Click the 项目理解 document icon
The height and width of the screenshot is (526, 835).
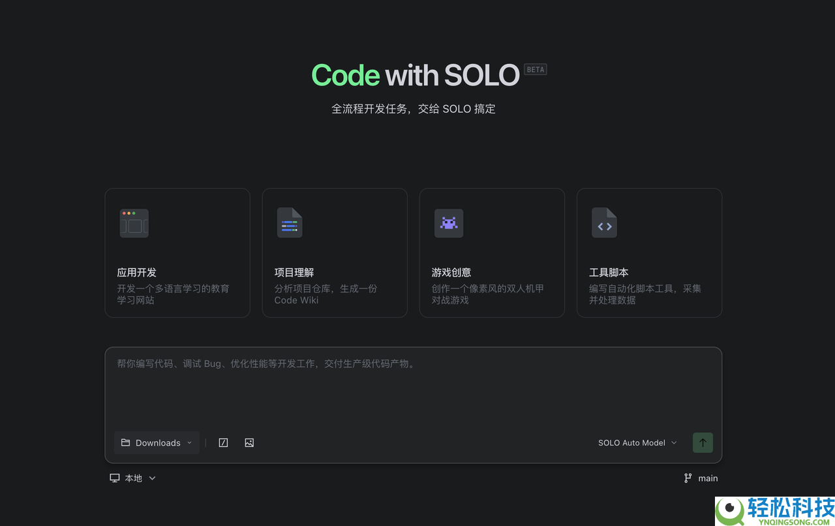(x=290, y=223)
